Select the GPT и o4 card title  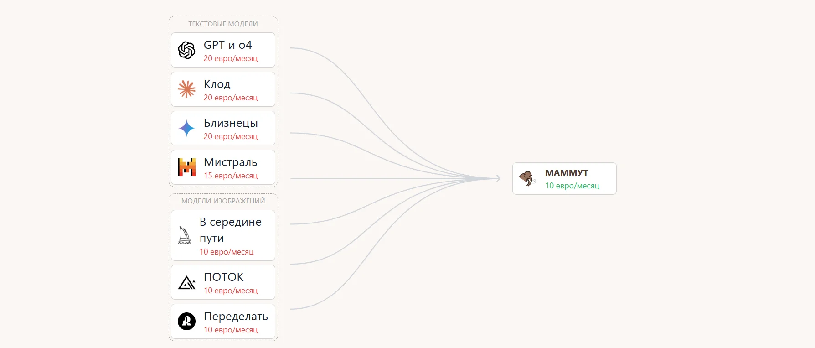(227, 45)
